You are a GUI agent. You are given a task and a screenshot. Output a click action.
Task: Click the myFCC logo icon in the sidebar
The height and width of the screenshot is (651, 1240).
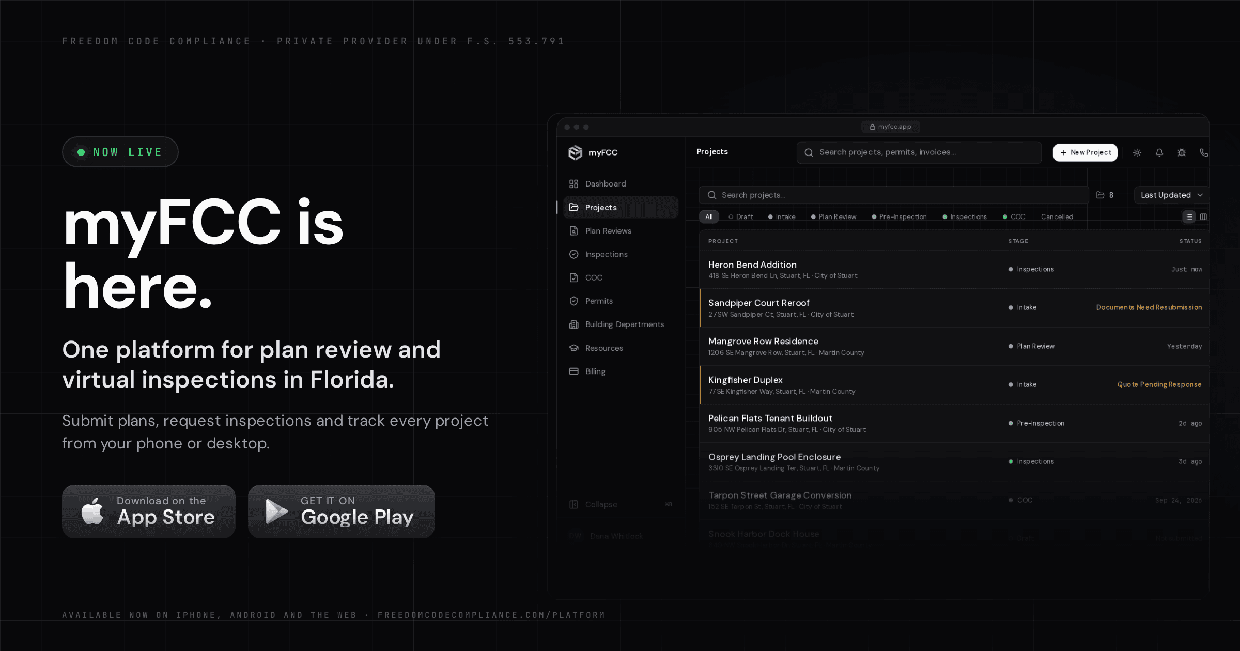pos(575,152)
